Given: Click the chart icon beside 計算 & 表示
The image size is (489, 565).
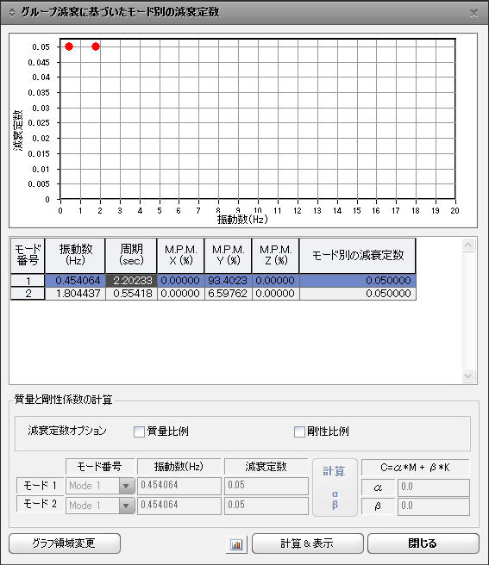Looking at the screenshot, I should [236, 544].
